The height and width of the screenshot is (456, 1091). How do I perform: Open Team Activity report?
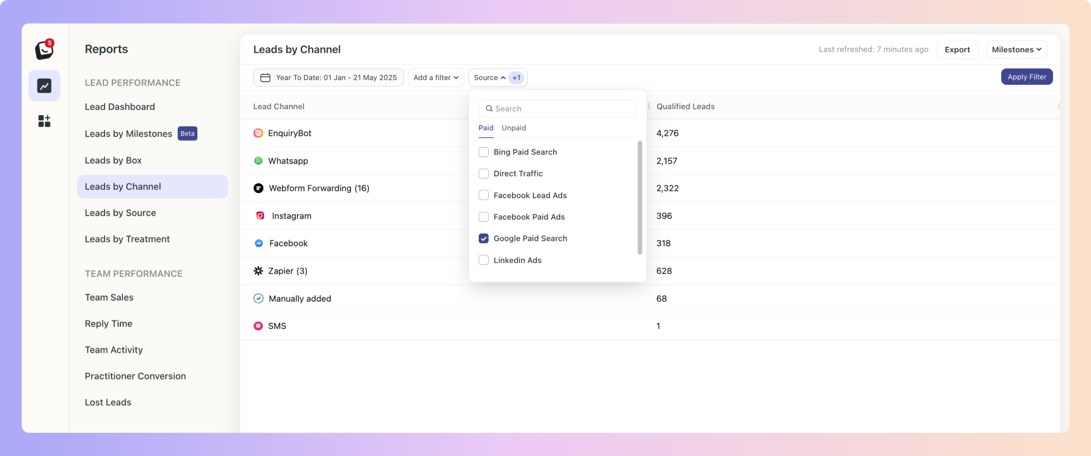[x=114, y=350]
